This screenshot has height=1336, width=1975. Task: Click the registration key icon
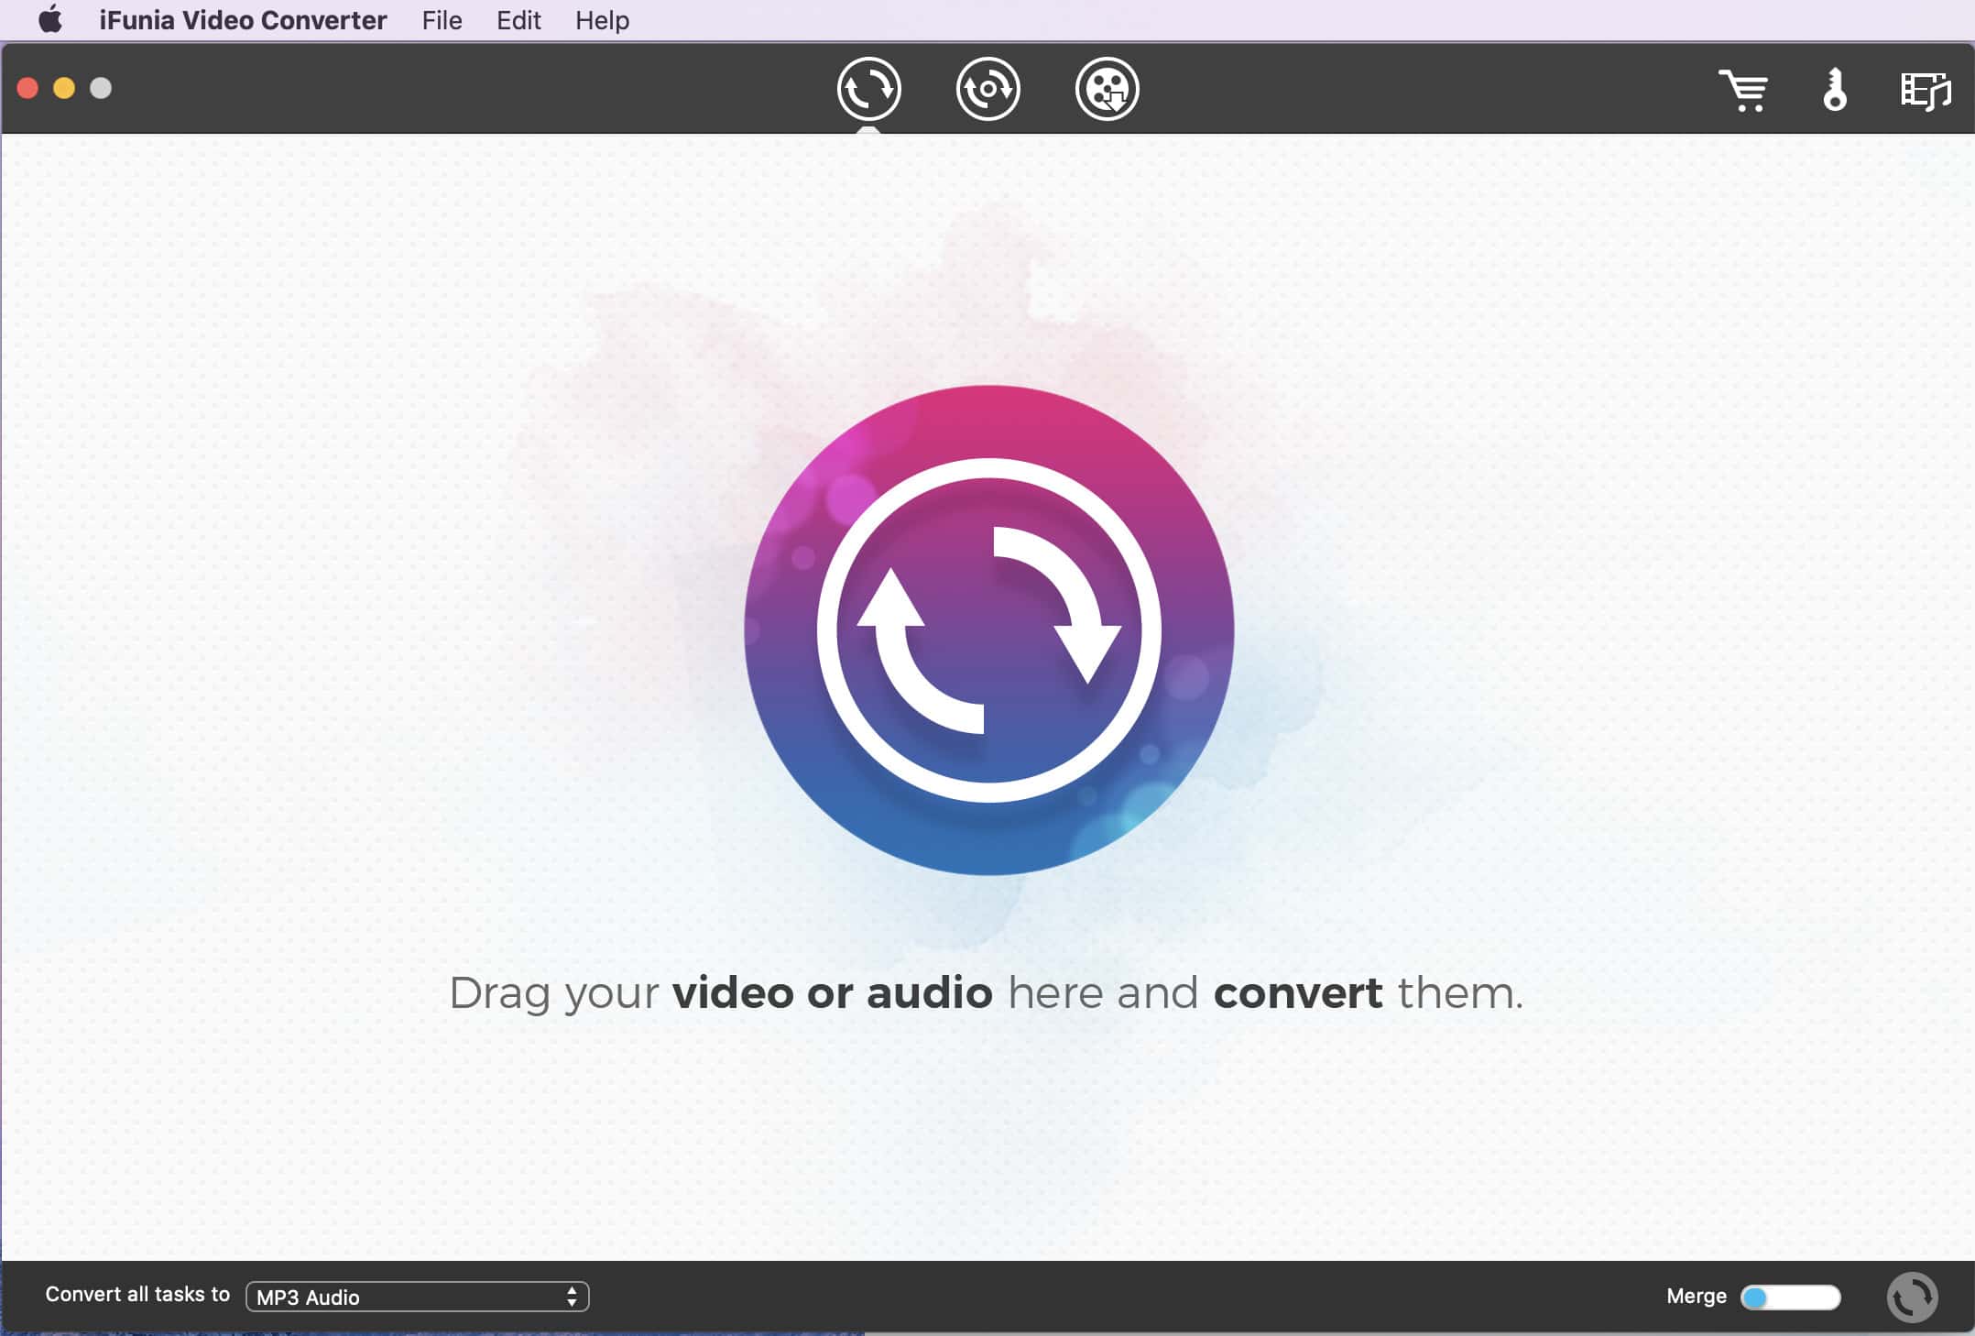tap(1834, 90)
